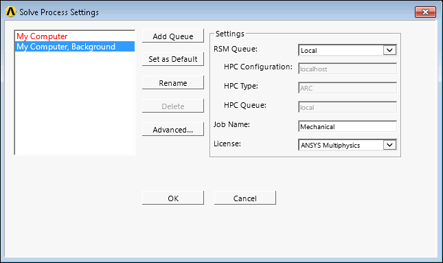
Task: Click the Add Queue button
Action: coord(173,36)
